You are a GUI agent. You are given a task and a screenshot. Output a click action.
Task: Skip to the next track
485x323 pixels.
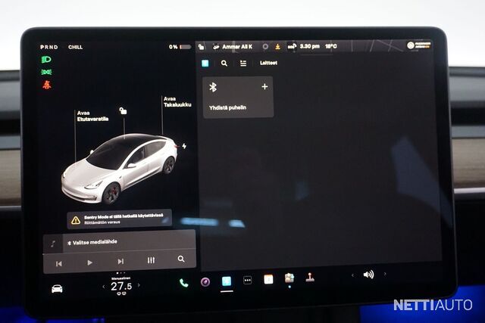tap(120, 262)
